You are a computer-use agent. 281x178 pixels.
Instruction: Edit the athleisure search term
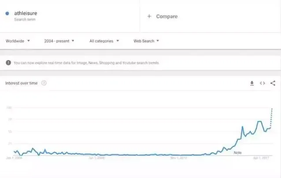(26, 13)
